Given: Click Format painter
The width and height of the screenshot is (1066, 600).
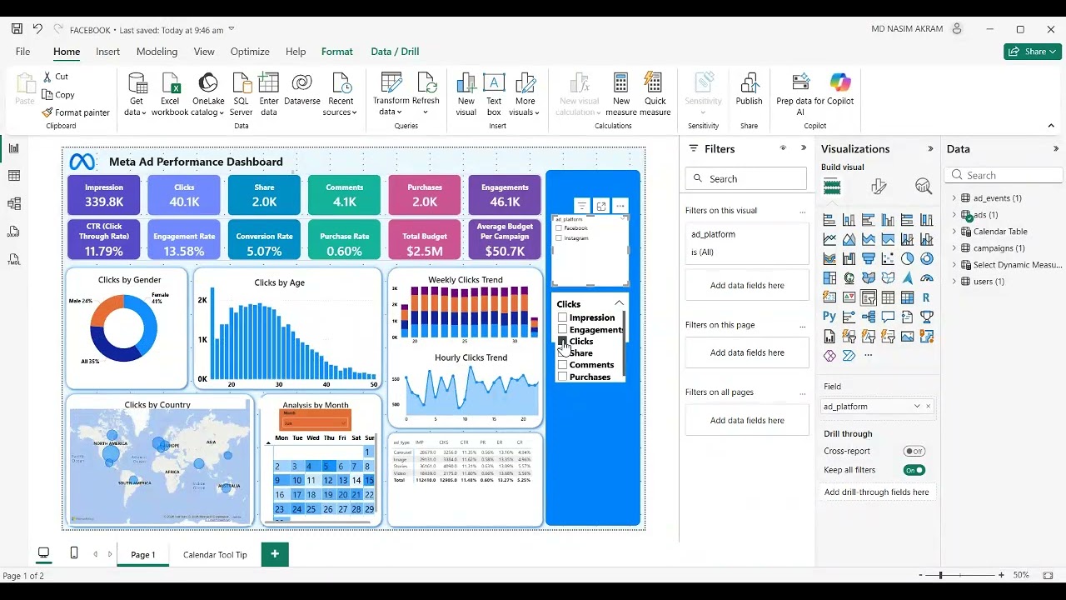Looking at the screenshot, I should coord(76,112).
